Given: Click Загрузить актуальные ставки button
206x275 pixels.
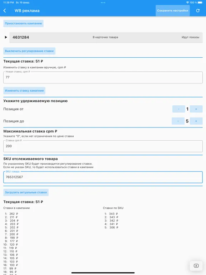Looking at the screenshot, I should tap(26, 192).
